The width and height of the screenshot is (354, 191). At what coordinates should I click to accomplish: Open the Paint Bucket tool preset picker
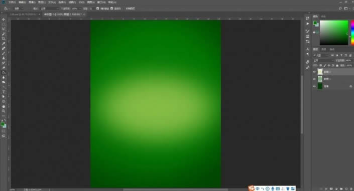7,9
